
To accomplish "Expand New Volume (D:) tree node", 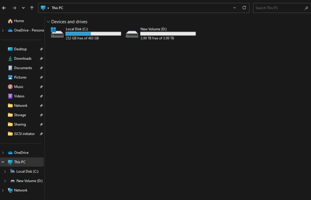I will [5, 181].
